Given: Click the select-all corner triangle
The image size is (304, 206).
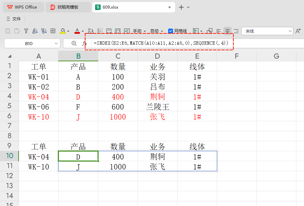Looking at the screenshot, I should [x=10, y=56].
